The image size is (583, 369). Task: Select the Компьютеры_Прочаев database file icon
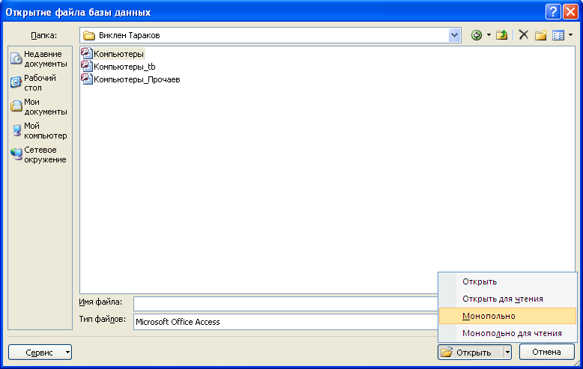point(87,79)
